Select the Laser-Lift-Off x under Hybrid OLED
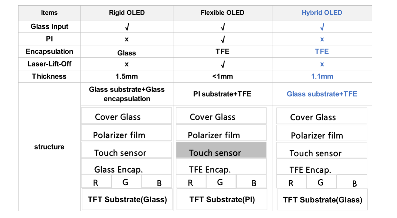Image resolution: width=397 pixels, height=218 pixels. click(x=322, y=64)
